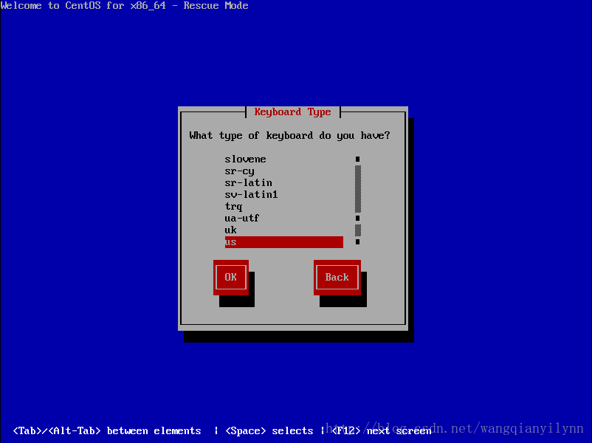
Task: Pick the uk keyboard layout
Action: tap(284, 230)
